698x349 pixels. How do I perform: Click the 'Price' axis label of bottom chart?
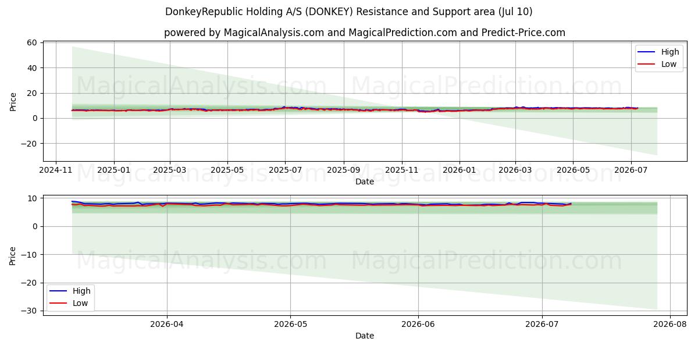click(13, 255)
